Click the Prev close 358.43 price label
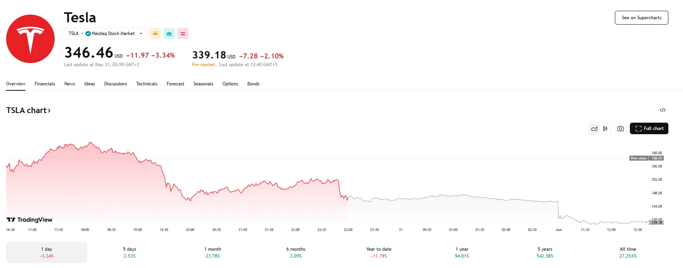683x268 pixels. click(646, 158)
